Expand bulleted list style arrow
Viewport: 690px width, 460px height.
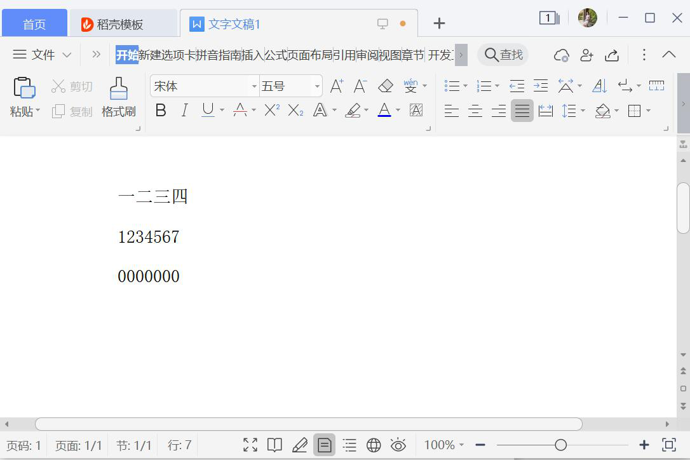(x=465, y=86)
